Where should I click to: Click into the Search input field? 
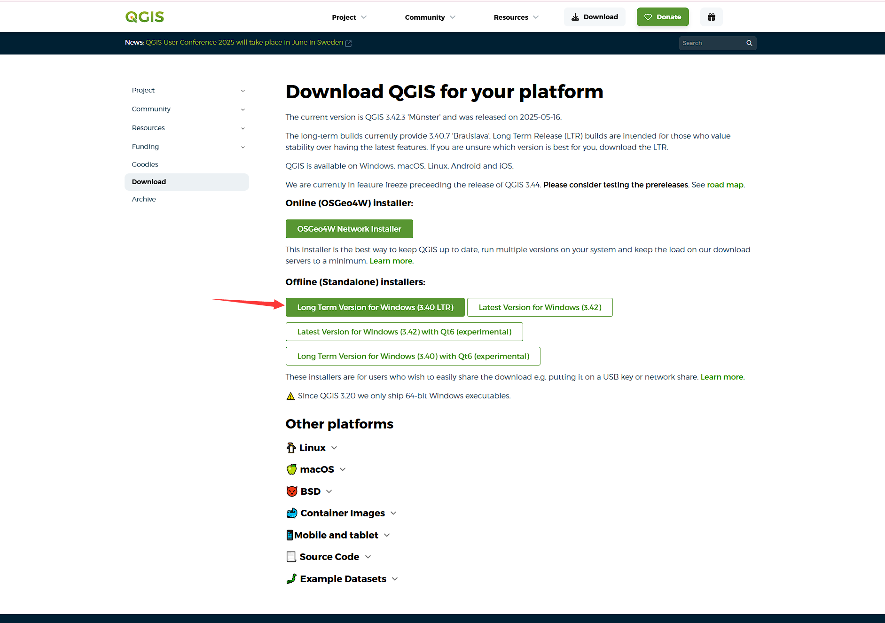tap(711, 43)
